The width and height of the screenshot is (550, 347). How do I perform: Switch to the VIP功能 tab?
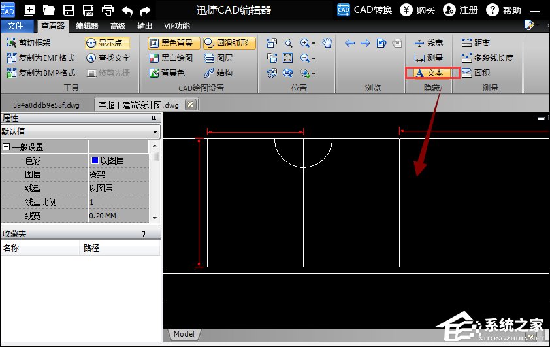pyautogui.click(x=177, y=26)
